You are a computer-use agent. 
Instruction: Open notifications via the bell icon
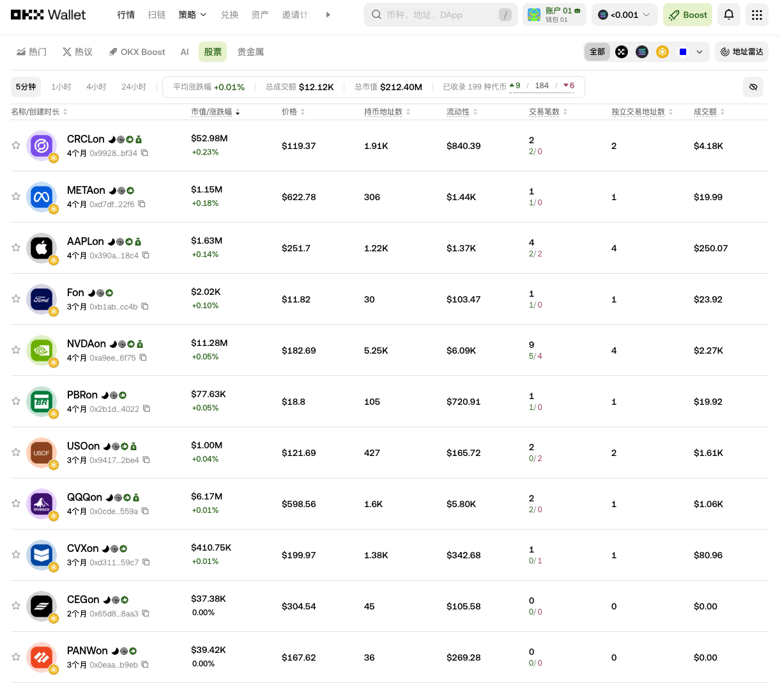728,14
